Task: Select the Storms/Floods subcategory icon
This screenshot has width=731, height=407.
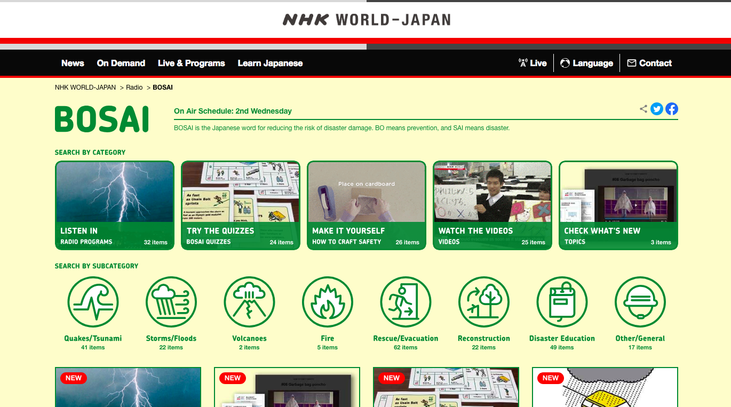Action: (x=171, y=302)
